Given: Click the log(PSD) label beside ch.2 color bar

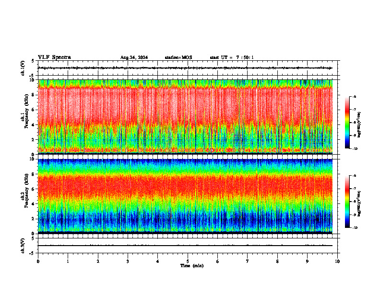Looking at the screenshot, I should [359, 203].
